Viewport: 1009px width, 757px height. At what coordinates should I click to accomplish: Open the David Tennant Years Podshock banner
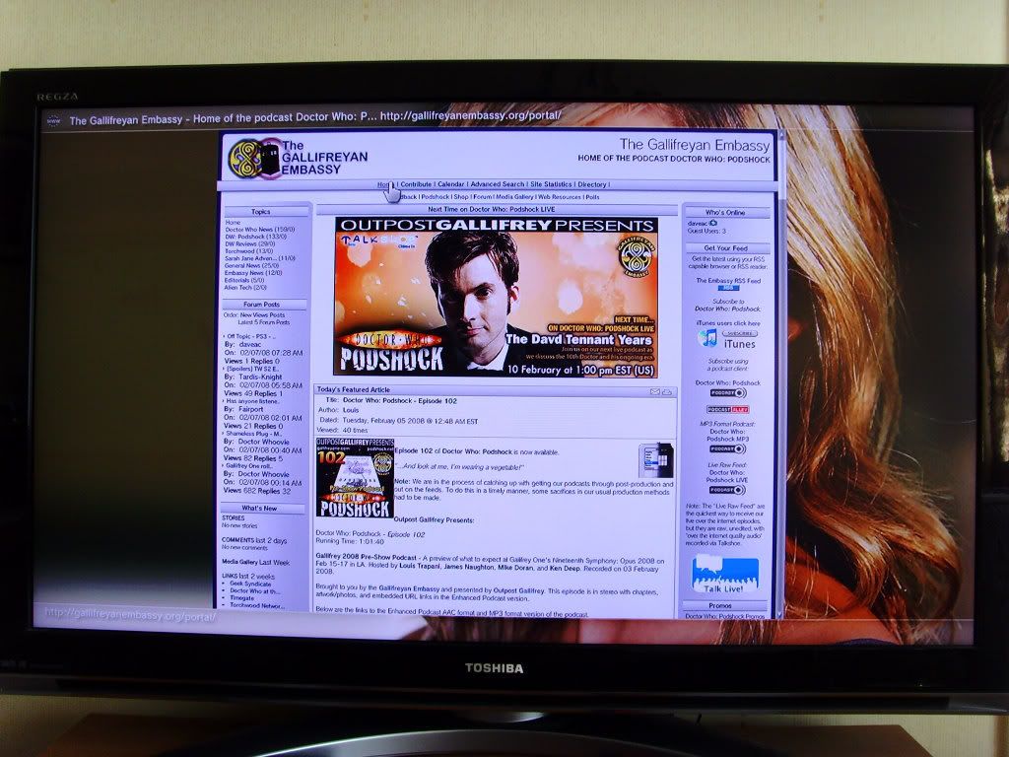coord(496,297)
